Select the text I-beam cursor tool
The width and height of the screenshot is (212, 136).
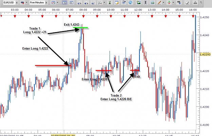pos(146,2)
